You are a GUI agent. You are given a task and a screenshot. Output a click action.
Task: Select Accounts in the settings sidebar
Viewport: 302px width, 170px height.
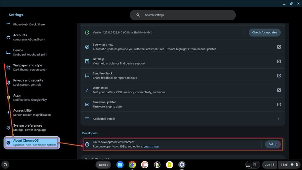point(32,37)
